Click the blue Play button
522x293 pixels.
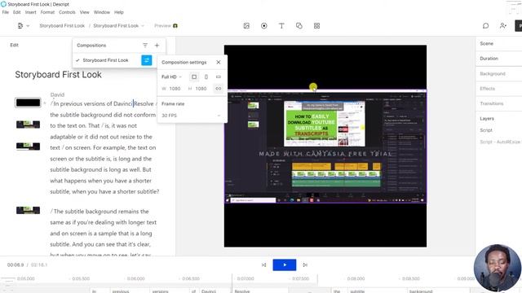pos(285,265)
